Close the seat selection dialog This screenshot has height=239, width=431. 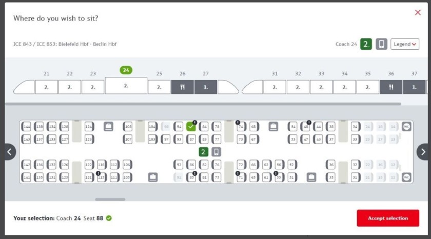[x=418, y=13]
